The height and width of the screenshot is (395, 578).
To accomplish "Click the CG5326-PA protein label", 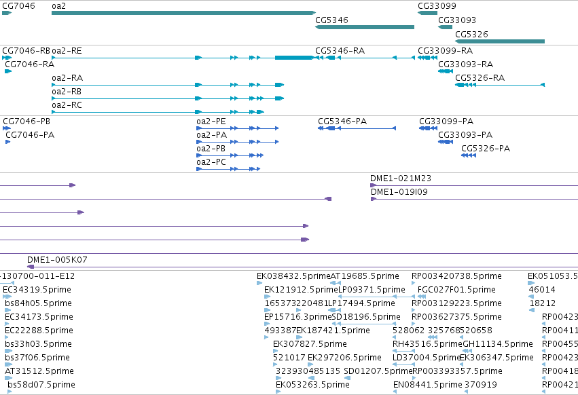I will [x=486, y=149].
